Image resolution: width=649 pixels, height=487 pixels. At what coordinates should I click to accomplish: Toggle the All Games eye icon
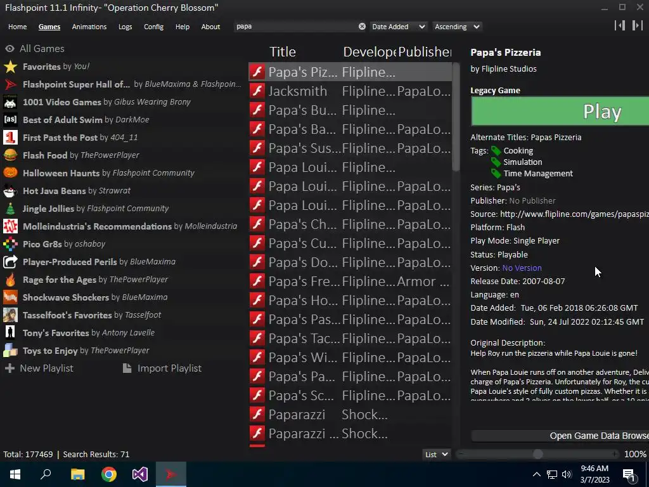point(10,49)
